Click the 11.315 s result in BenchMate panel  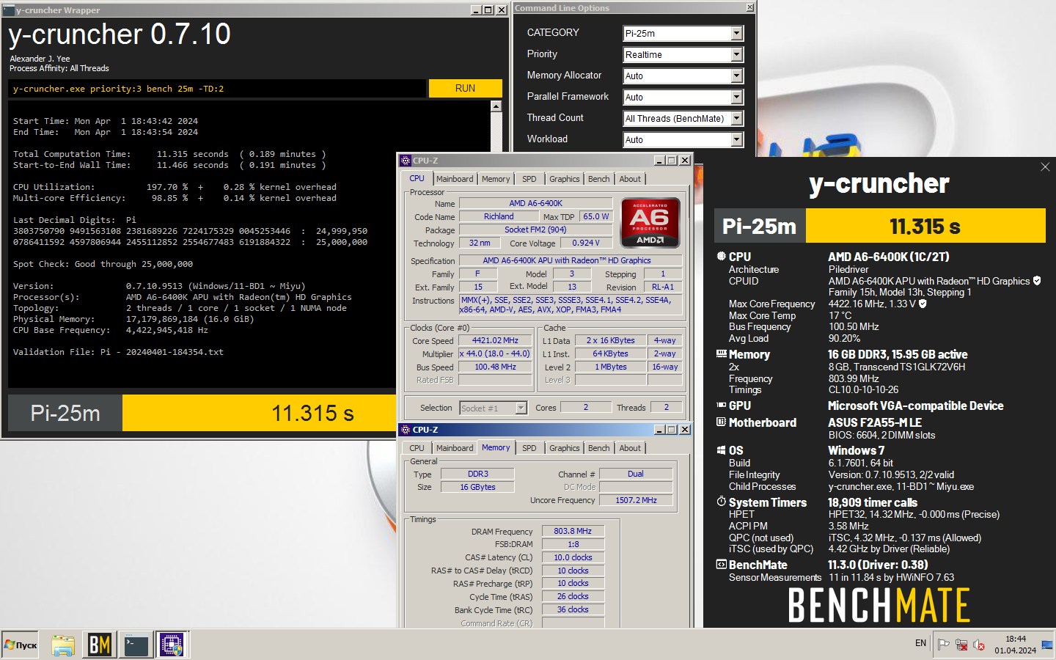[925, 226]
